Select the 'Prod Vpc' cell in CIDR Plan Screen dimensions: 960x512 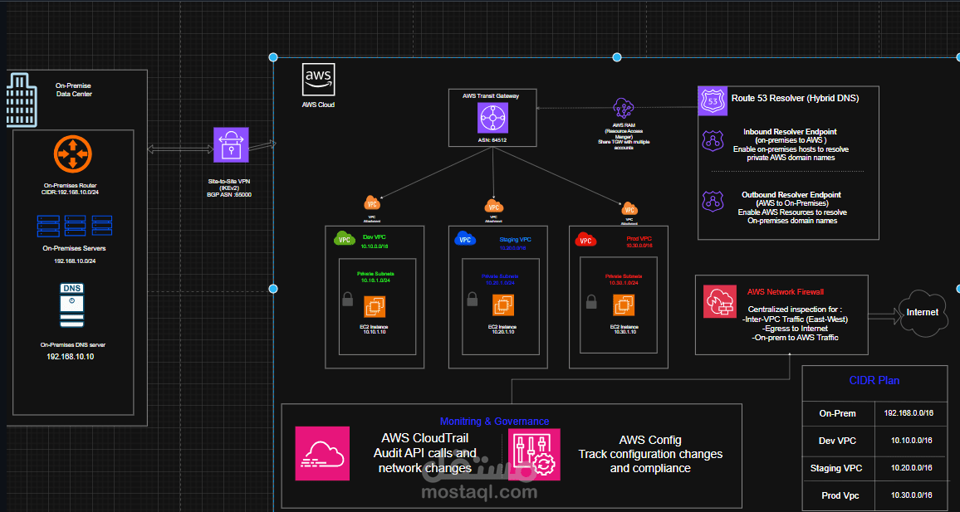(x=837, y=495)
